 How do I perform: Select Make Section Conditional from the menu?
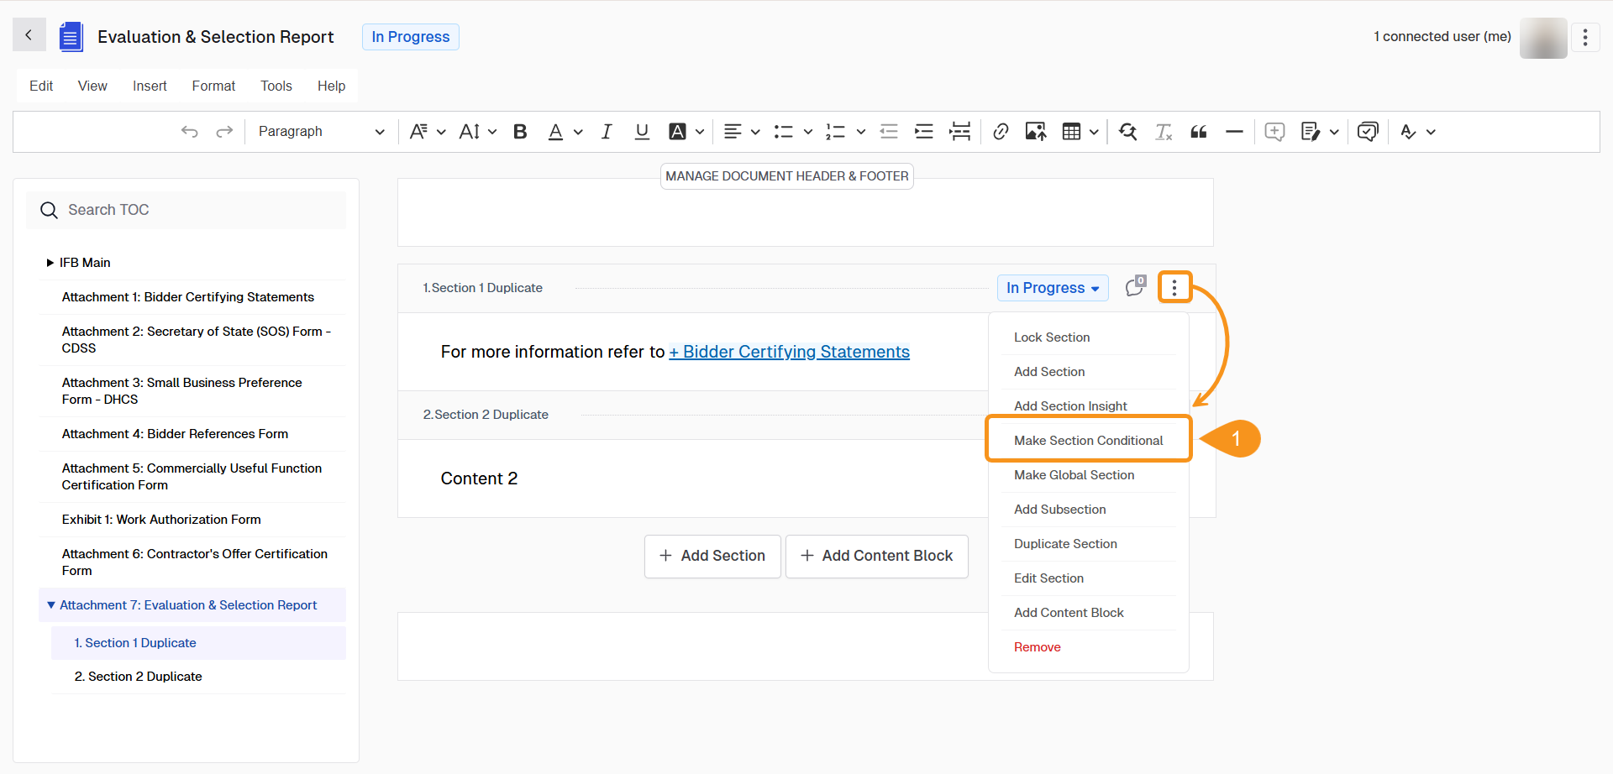(x=1088, y=439)
